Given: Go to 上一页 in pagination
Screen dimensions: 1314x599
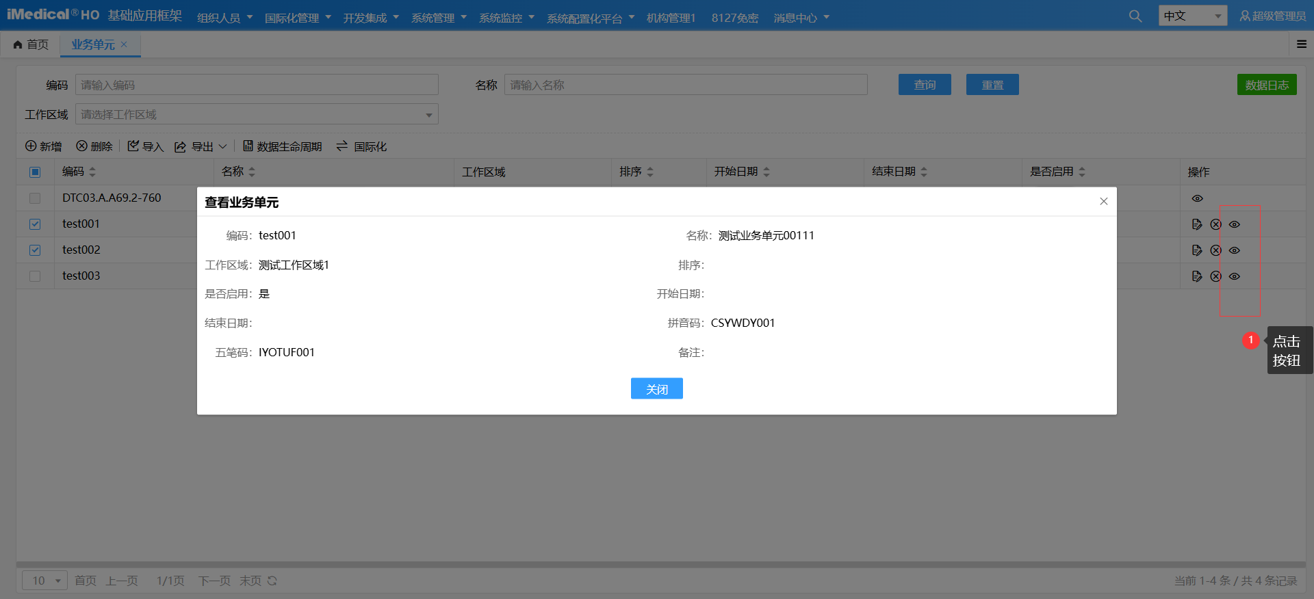Looking at the screenshot, I should pos(122,581).
